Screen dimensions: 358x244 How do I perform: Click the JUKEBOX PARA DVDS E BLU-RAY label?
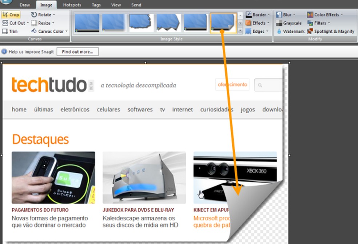[138, 210]
